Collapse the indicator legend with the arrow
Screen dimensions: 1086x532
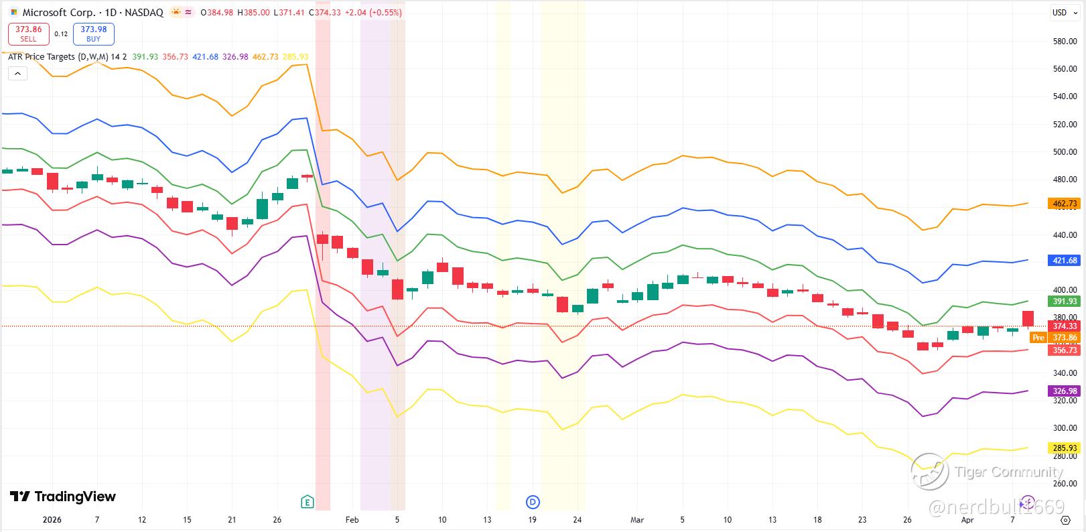(x=17, y=73)
